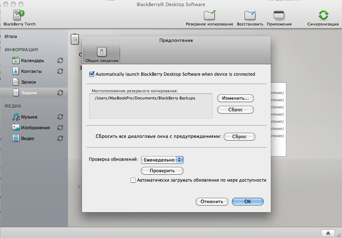This screenshot has height=238, width=342.
Task: Open the Приложения applications toolbar icon
Action: coord(279,15)
